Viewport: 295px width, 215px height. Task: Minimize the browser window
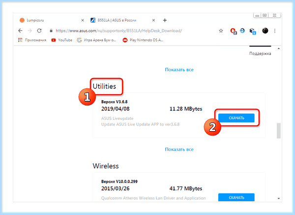click(257, 16)
